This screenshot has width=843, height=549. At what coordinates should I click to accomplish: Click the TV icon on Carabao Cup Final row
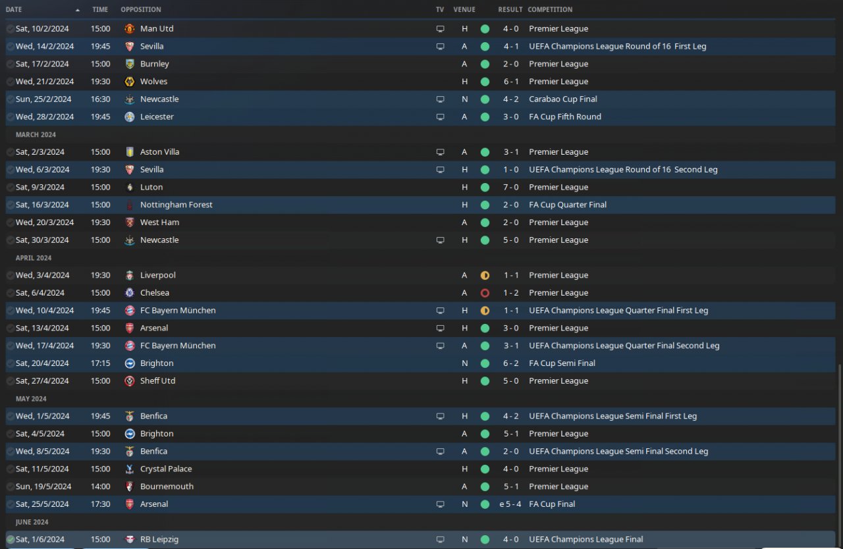point(440,99)
